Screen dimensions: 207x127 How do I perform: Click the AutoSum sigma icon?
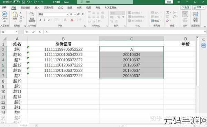168,13
